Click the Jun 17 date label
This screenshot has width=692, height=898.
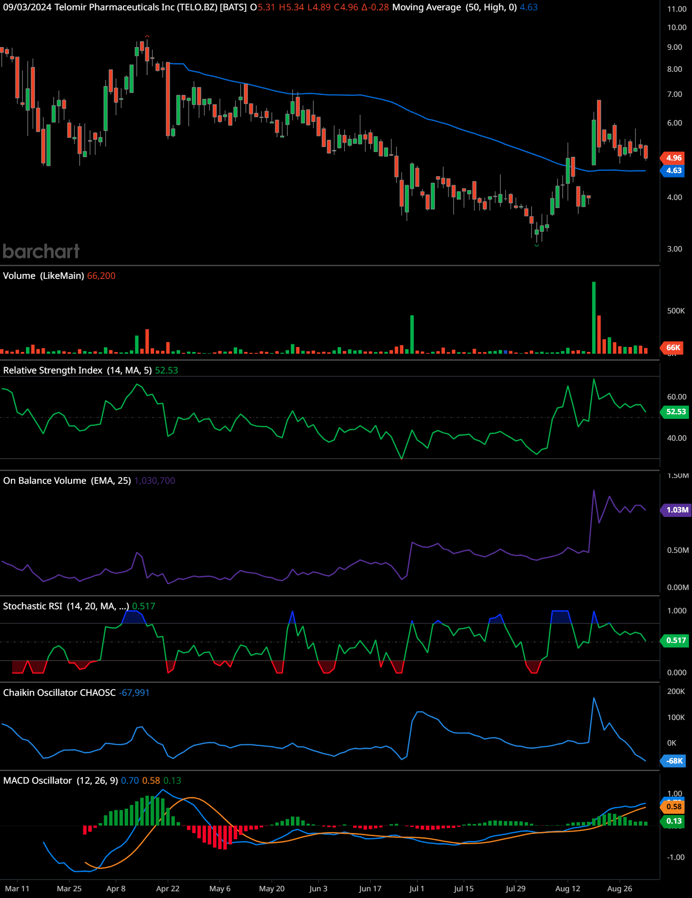[x=370, y=889]
